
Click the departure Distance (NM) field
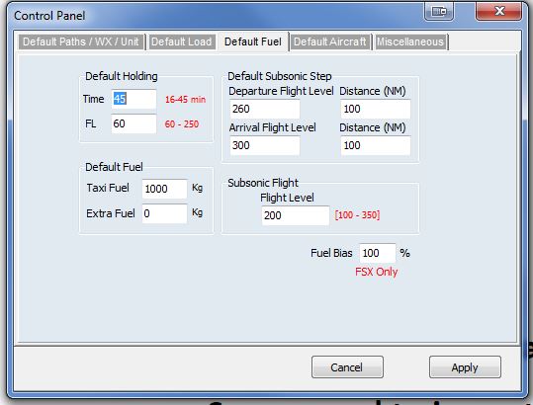376,109
